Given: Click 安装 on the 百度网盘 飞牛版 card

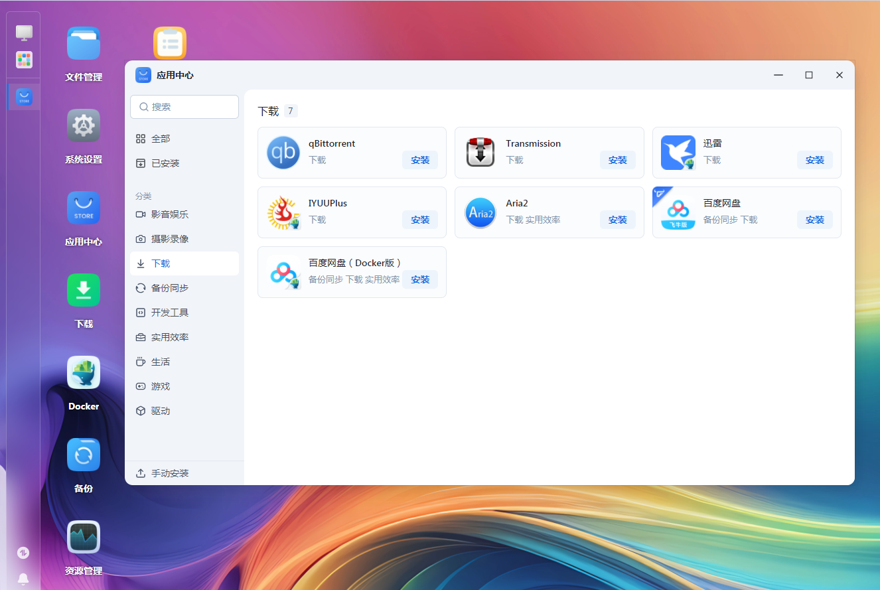Looking at the screenshot, I should pos(815,220).
